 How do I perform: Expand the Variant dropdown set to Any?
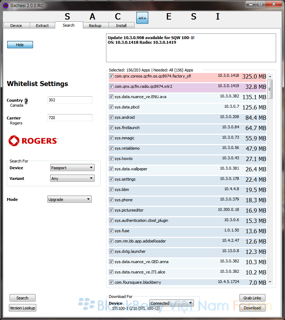(x=72, y=178)
